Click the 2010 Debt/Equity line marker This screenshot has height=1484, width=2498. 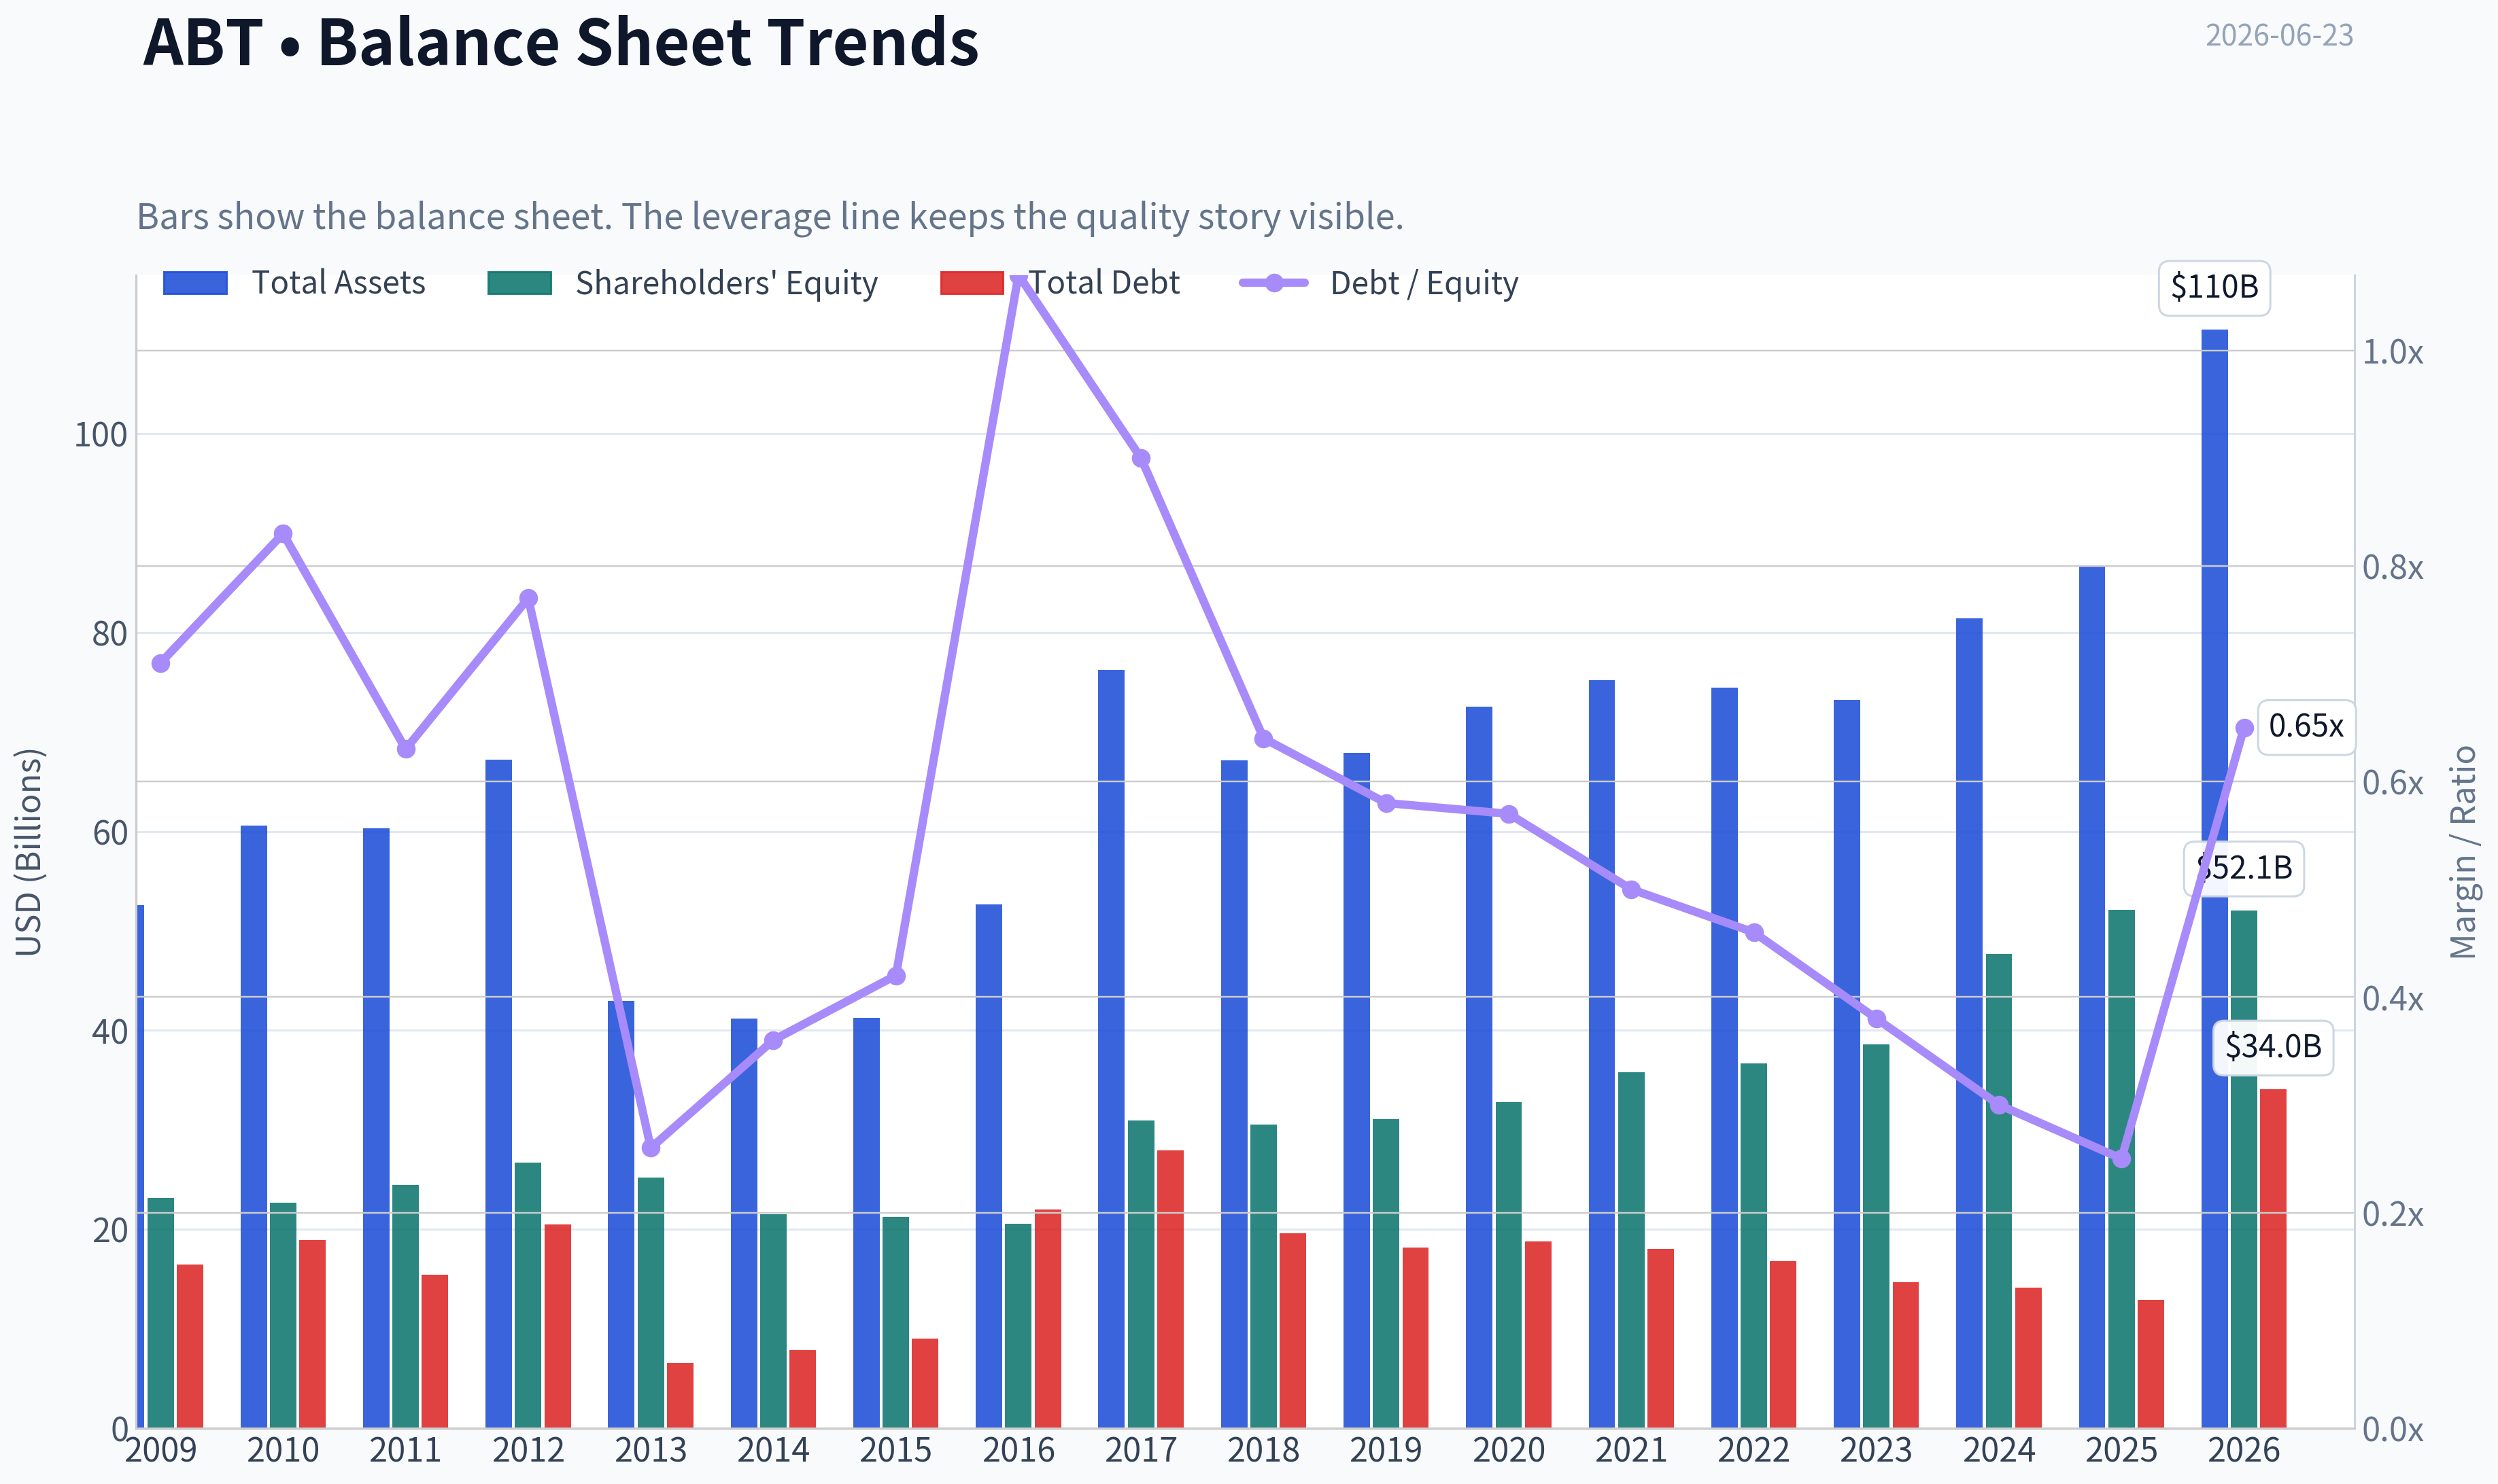coord(283,534)
